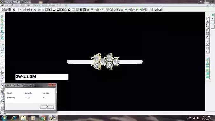Viewport: 215px width, 121px height.
Task: Click the yellow down-triangle view icon
Action: tap(92, 10)
